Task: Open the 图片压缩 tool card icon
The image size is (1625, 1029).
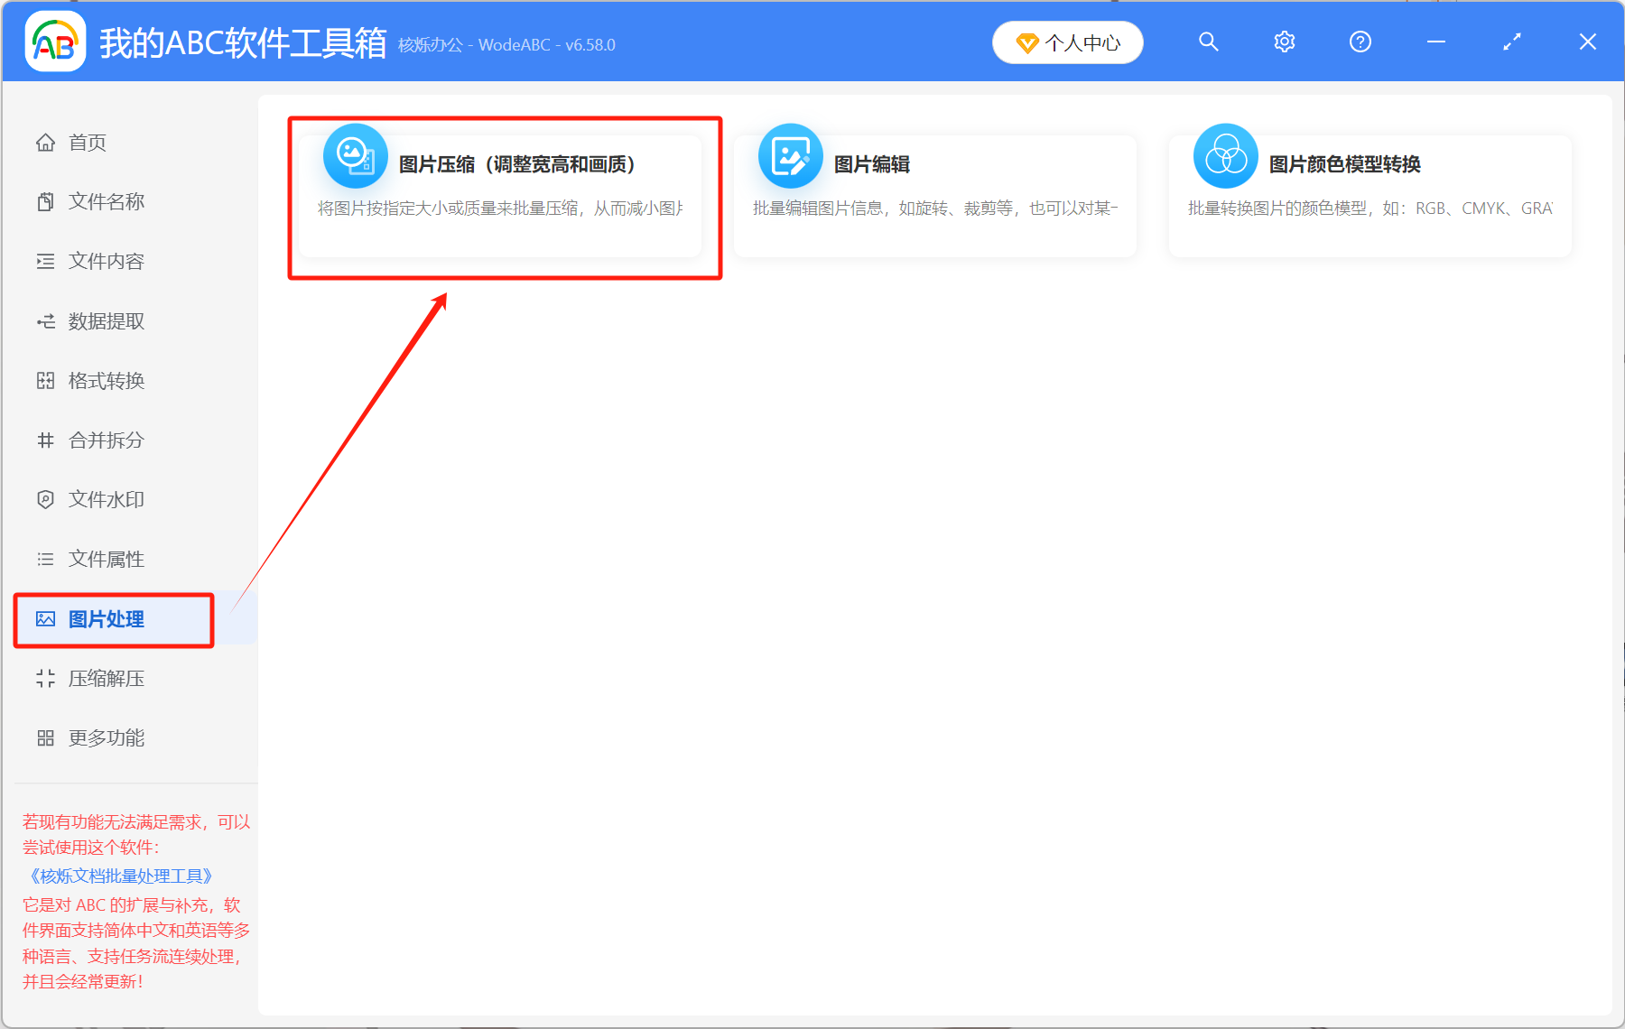Action: (x=355, y=155)
